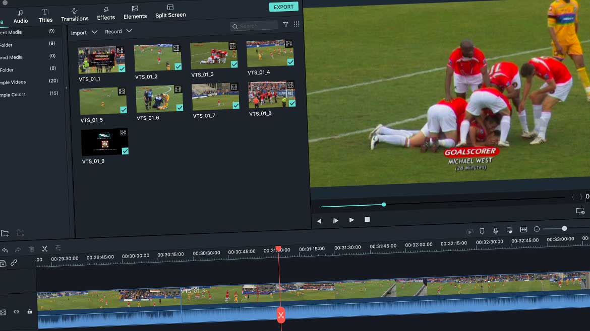The height and width of the screenshot is (331, 590).
Task: Switch to the Transitions tab
Action: click(75, 15)
